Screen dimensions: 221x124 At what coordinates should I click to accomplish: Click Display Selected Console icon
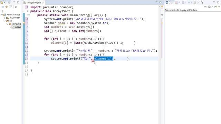[209, 7]
